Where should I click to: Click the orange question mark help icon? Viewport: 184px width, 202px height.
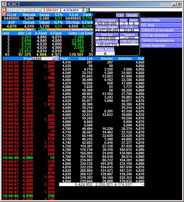click(x=4, y=14)
